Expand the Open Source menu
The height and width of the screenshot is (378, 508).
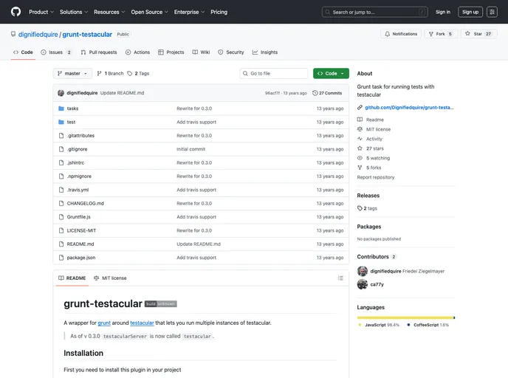pos(149,12)
